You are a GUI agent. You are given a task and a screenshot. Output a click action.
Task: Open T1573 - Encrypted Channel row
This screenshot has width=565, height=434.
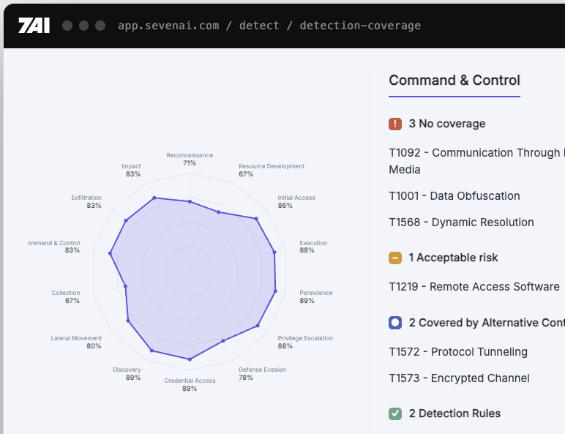pos(476,378)
